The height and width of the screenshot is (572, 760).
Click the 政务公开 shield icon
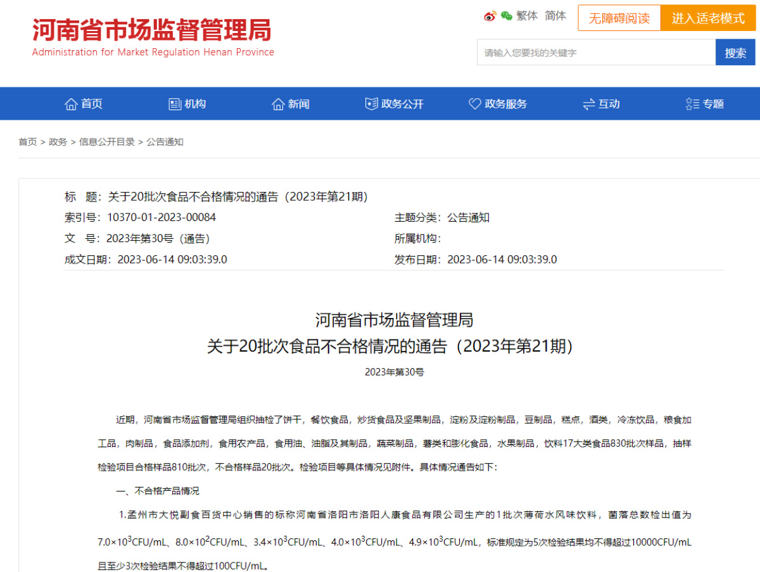click(x=372, y=104)
